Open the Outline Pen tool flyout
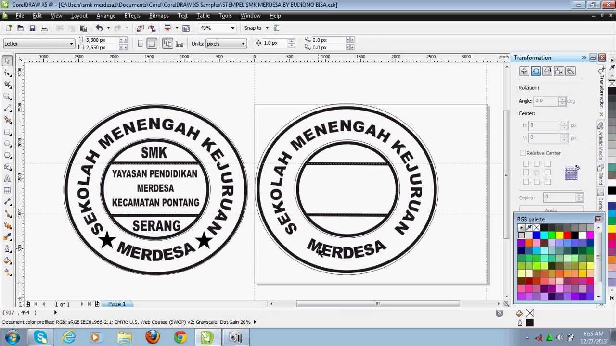 coord(7,249)
